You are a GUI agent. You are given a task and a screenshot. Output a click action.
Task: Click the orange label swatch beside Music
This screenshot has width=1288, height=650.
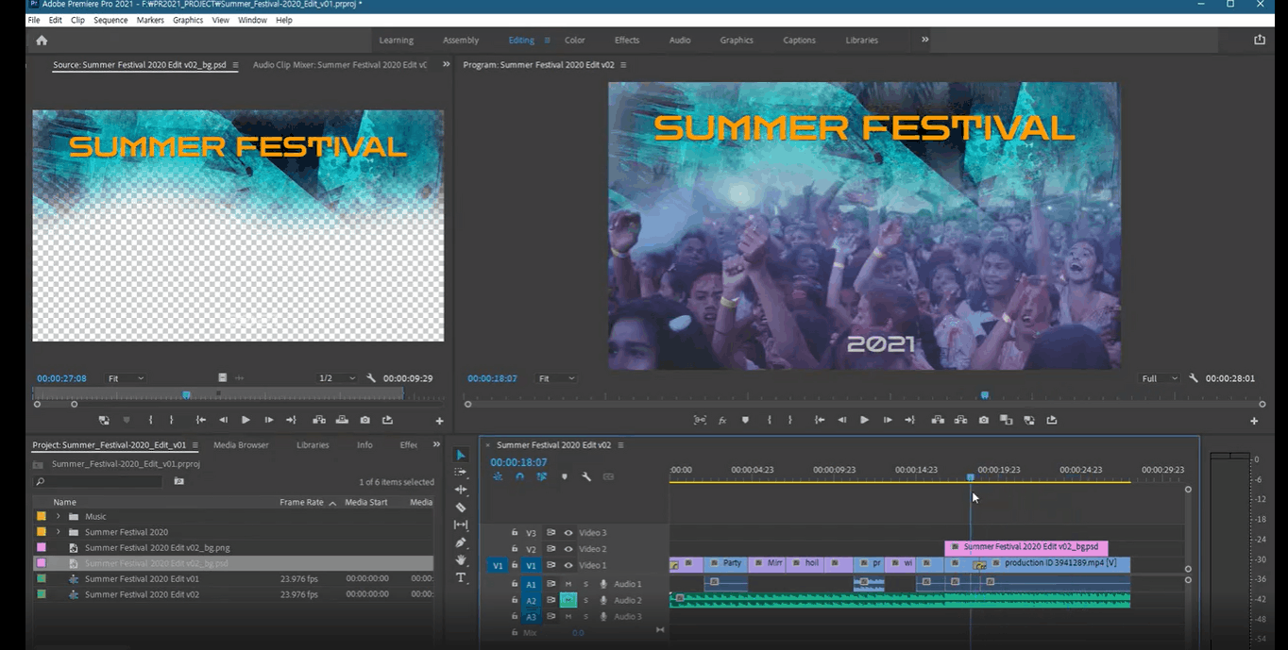pyautogui.click(x=41, y=517)
